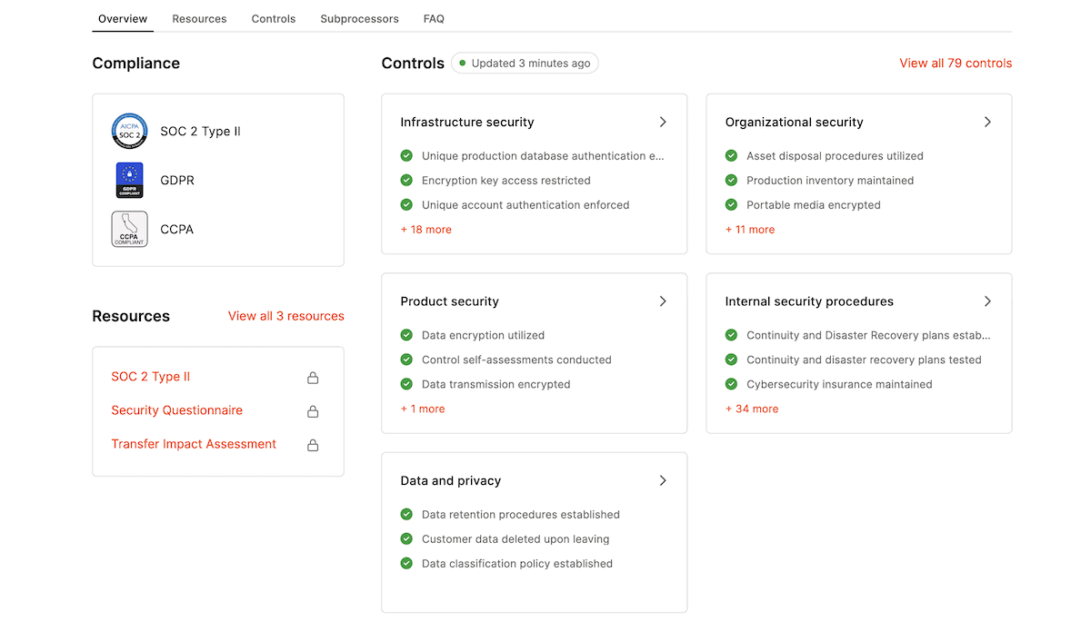
Task: Expand the Infrastructure security card
Action: pos(663,122)
